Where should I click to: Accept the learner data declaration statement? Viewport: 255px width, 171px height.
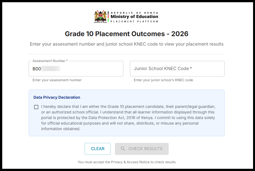(x=36, y=107)
